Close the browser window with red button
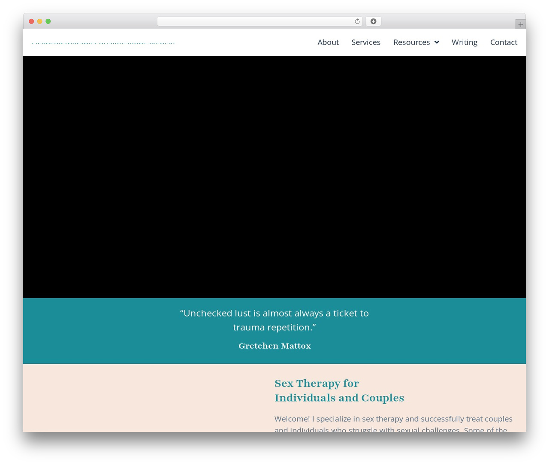 (31, 21)
